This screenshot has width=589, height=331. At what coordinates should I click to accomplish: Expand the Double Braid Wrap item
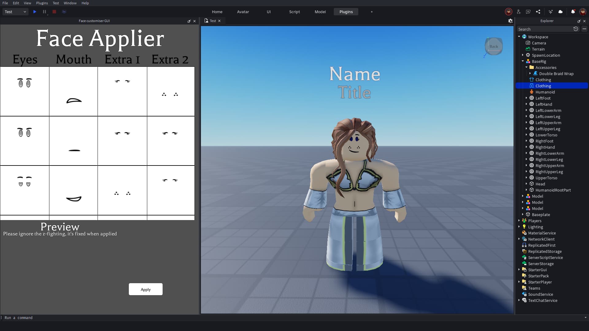tap(530, 74)
